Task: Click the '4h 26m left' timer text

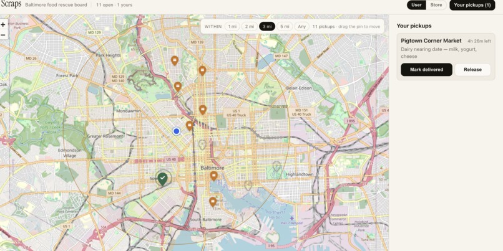Action: tap(479, 41)
